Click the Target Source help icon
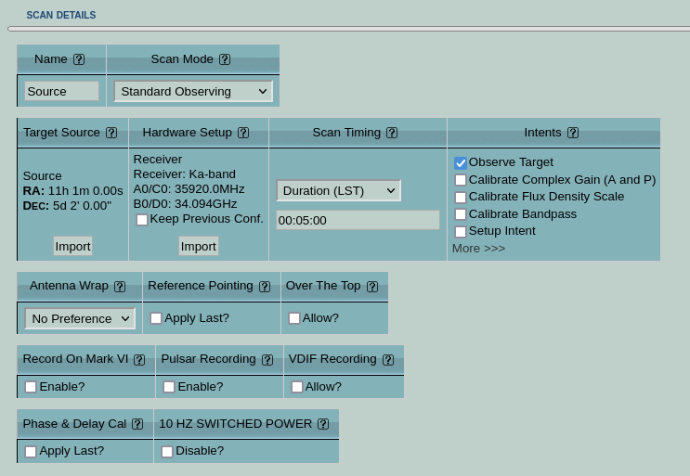 pos(111,133)
